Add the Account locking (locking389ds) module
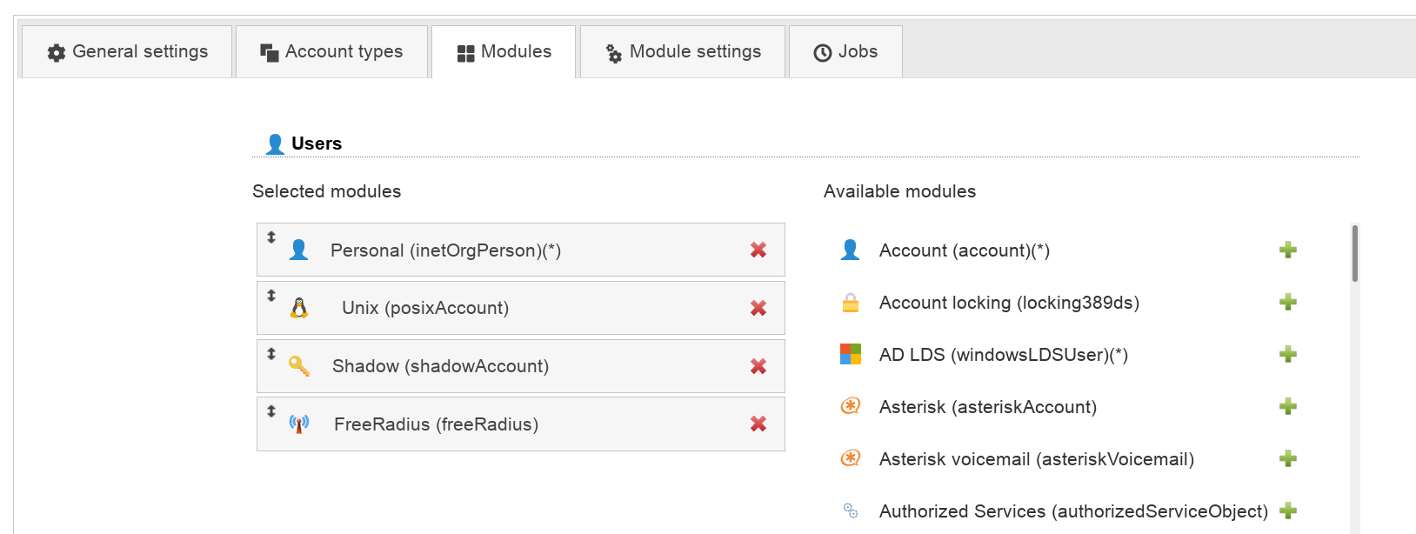Viewport: 1416px width, 534px height. click(x=1288, y=303)
